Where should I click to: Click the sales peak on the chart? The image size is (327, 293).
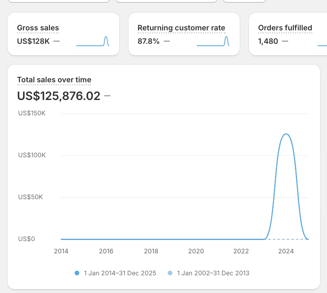pyautogui.click(x=285, y=134)
